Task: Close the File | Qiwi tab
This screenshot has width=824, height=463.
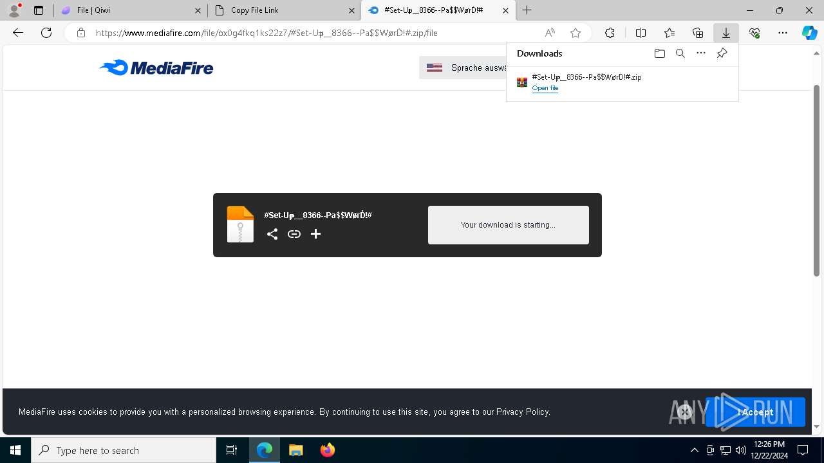Action: 198,10
